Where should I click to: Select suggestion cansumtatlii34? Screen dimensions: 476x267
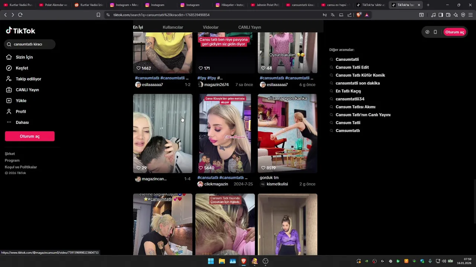(350, 99)
